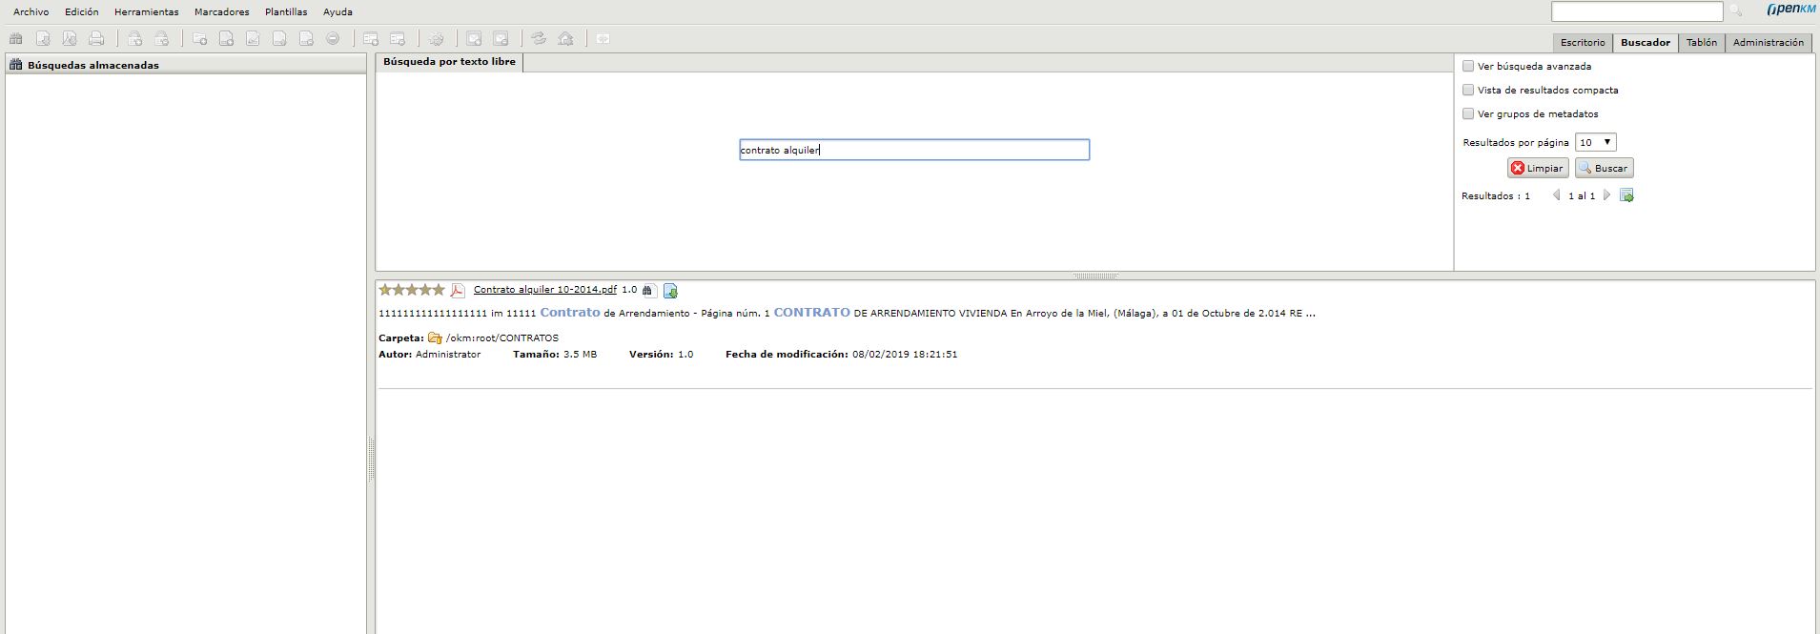
Task: Click the magnifier icon beside top search box
Action: point(1735,11)
